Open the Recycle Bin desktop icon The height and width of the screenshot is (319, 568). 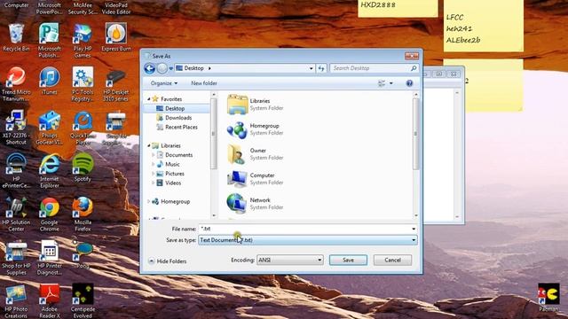pos(16,37)
